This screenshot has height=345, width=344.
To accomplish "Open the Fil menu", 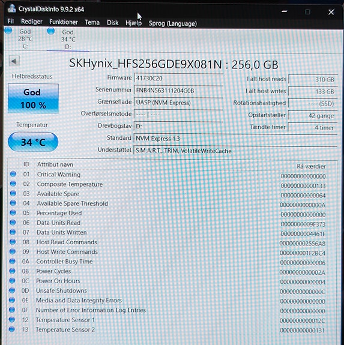I will tap(11, 21).
